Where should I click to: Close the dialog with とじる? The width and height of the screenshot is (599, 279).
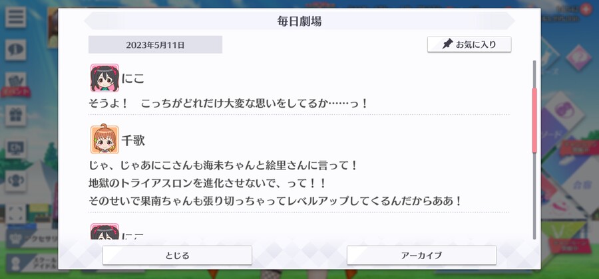pyautogui.click(x=177, y=255)
